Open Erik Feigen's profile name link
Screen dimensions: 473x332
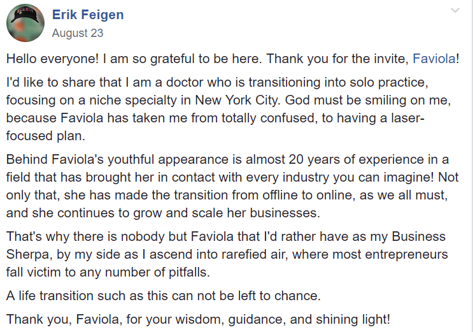pos(87,15)
